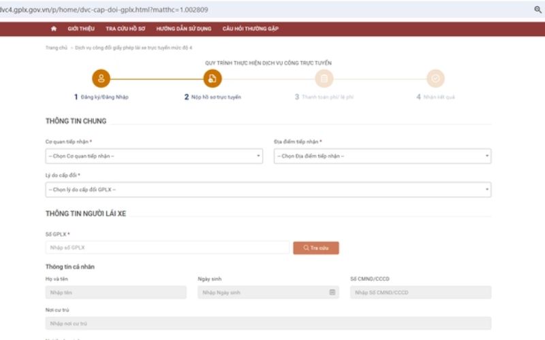Click the THÔNG TIN NGƯỜI LÁI XE heading
545x340 pixels.
click(x=86, y=214)
